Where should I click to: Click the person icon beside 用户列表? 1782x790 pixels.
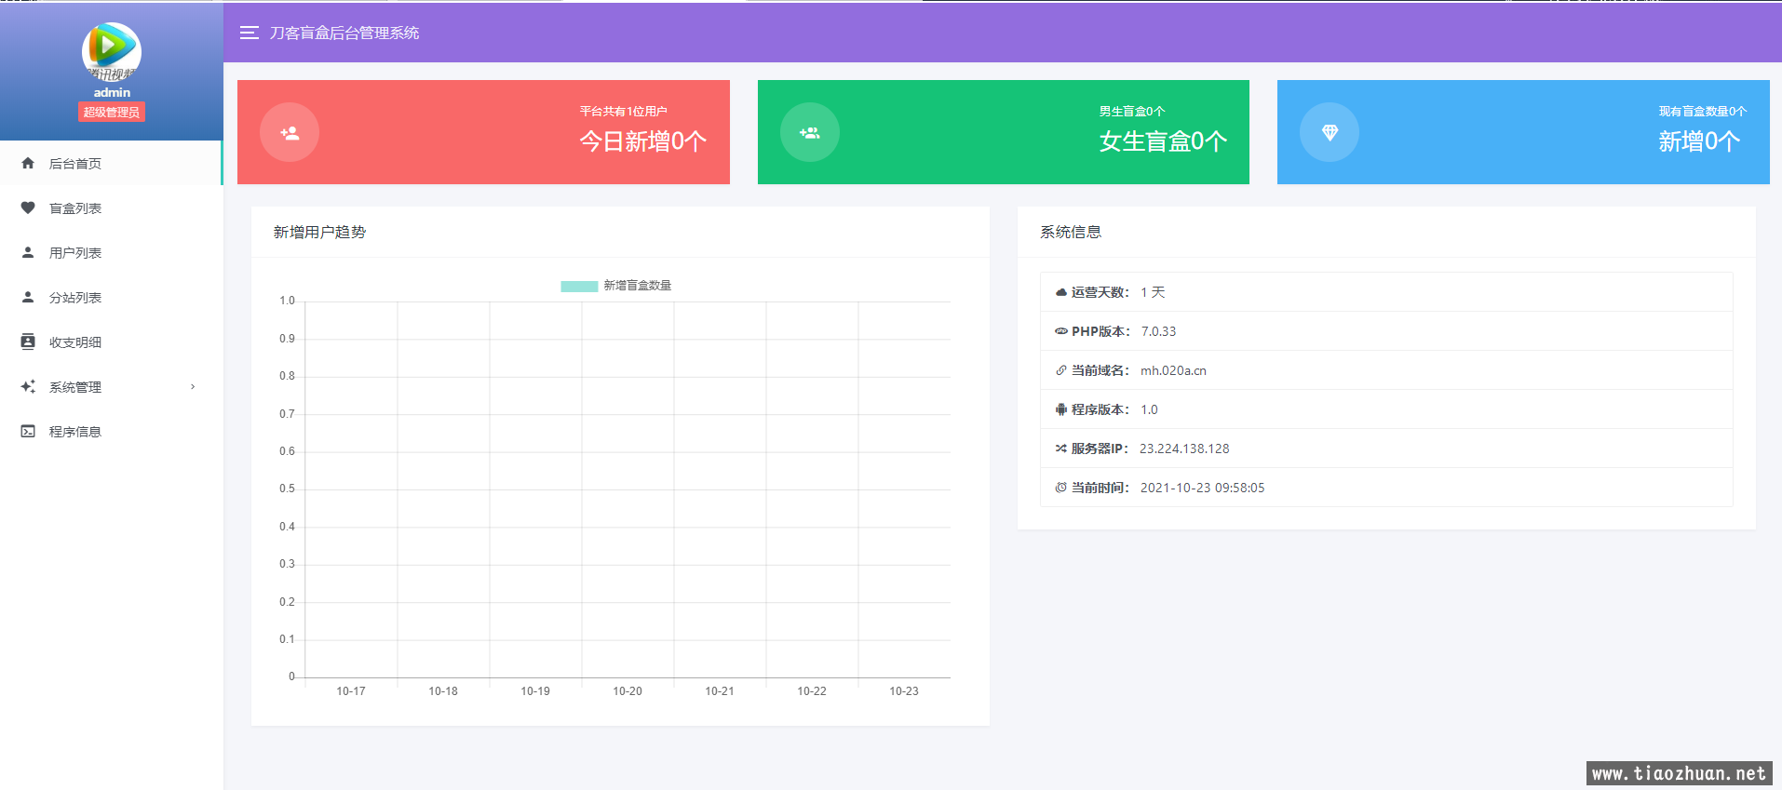pos(28,252)
